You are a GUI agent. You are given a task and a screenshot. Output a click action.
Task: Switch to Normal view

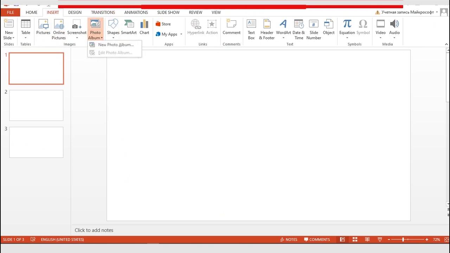[x=342, y=239]
